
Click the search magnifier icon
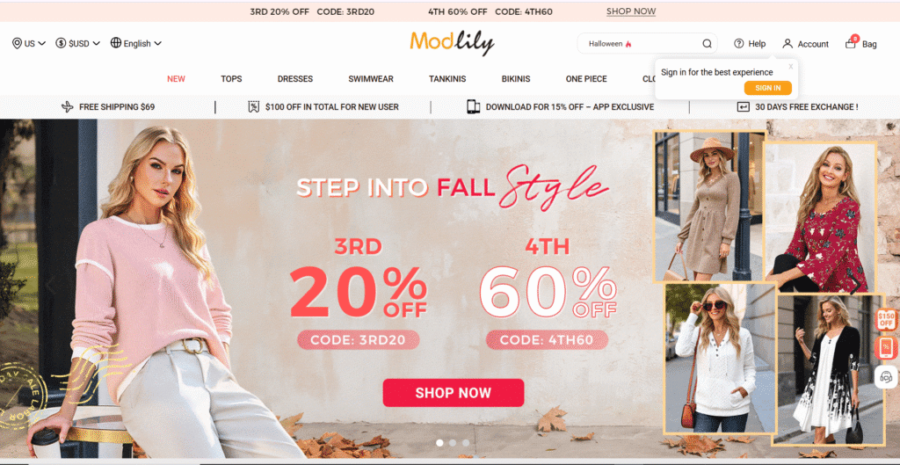[x=707, y=44]
